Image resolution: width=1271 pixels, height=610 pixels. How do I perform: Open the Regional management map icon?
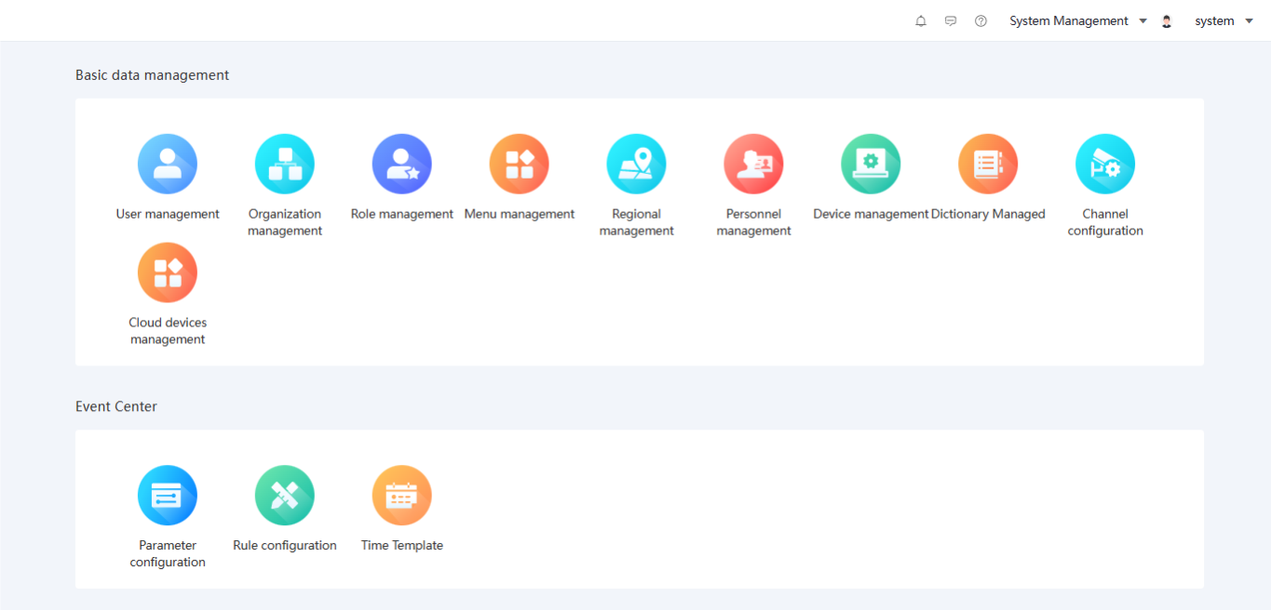click(637, 164)
